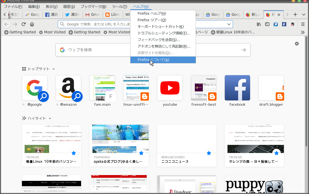
Task: Open the livedoor highlight thumbnail
Action: (187, 184)
